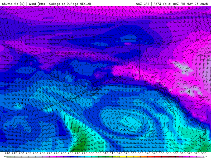Click the 325 colorbar scale label
This screenshot has height=158, width=211.
coord(127,153)
